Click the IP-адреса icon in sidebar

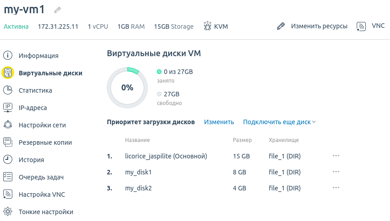(x=8, y=107)
